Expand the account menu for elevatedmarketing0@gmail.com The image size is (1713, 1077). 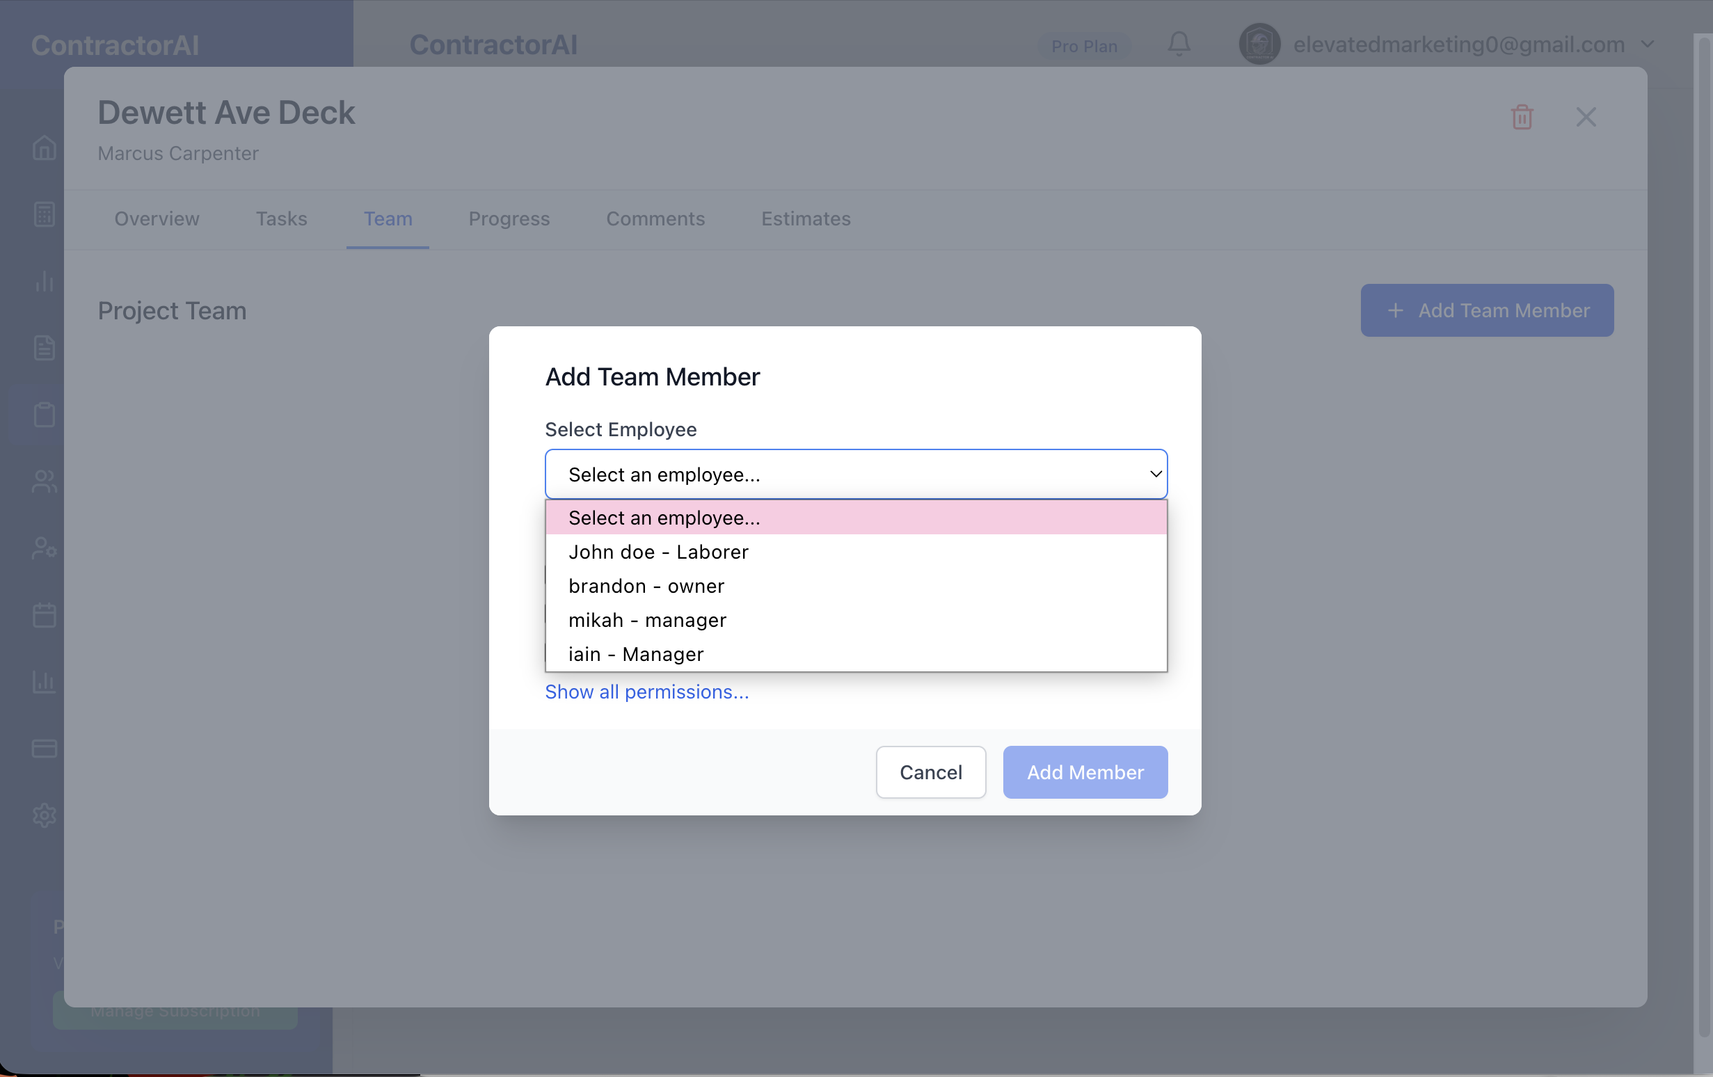coord(1649,44)
